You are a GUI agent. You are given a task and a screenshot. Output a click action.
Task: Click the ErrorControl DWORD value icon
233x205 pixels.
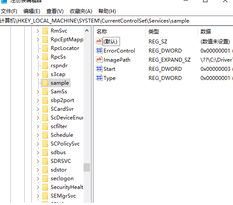(99, 51)
